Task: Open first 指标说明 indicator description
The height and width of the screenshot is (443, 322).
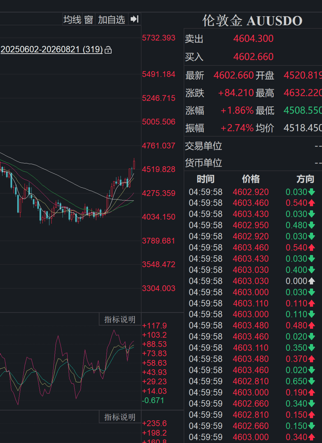Action: (120, 319)
